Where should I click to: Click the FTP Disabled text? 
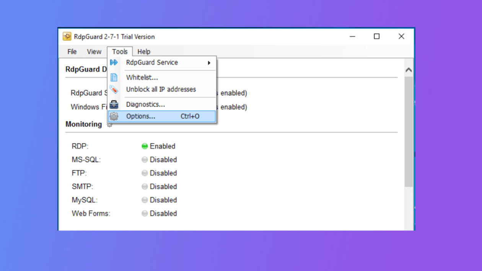click(163, 173)
